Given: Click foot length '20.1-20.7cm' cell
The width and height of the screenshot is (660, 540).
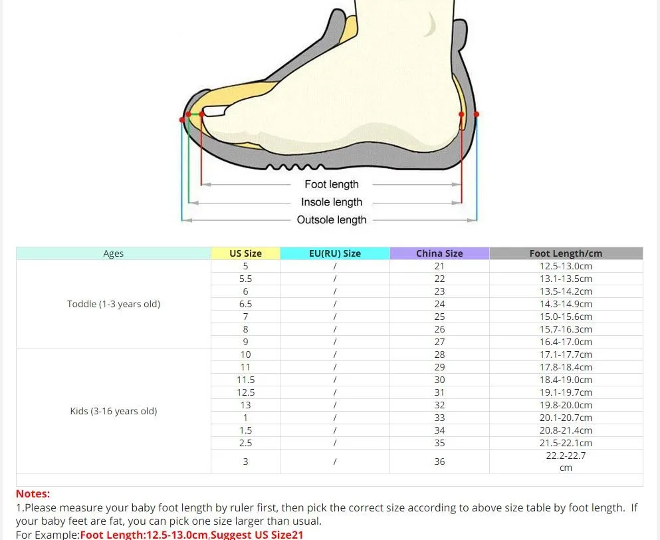Looking at the screenshot, I should [566, 418].
